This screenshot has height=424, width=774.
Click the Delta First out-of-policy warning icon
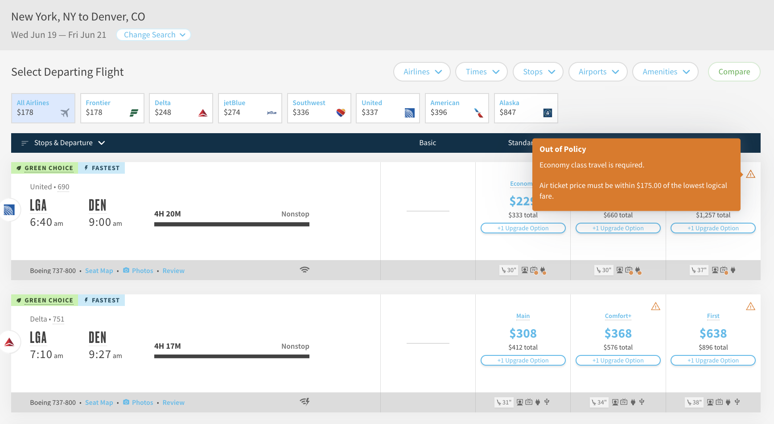(751, 306)
